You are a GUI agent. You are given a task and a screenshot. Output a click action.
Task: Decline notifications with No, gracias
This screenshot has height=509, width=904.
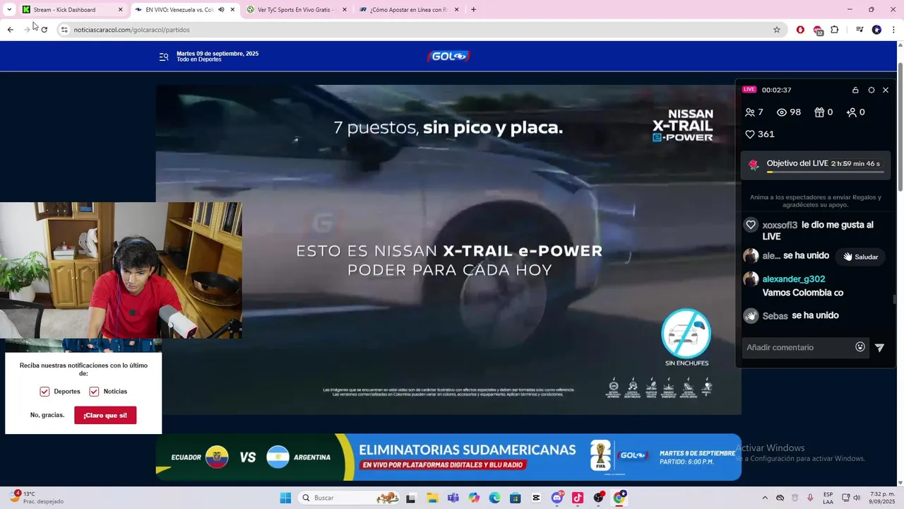pyautogui.click(x=47, y=415)
